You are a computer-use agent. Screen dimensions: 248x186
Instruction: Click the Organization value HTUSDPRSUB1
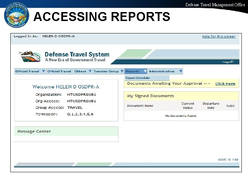point(81,95)
